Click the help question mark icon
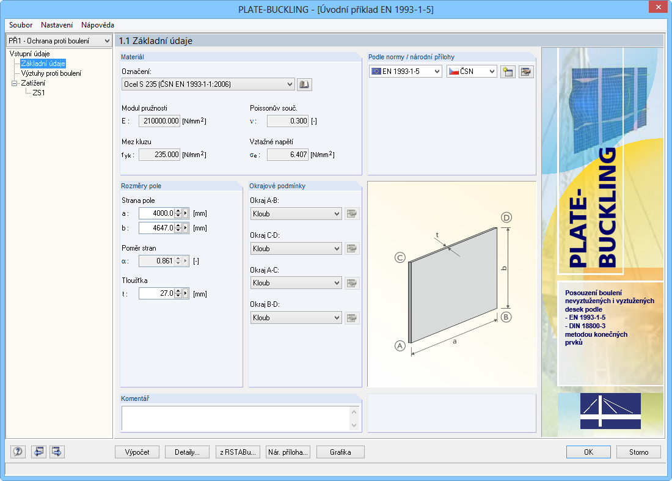672x481 pixels. click(x=18, y=452)
